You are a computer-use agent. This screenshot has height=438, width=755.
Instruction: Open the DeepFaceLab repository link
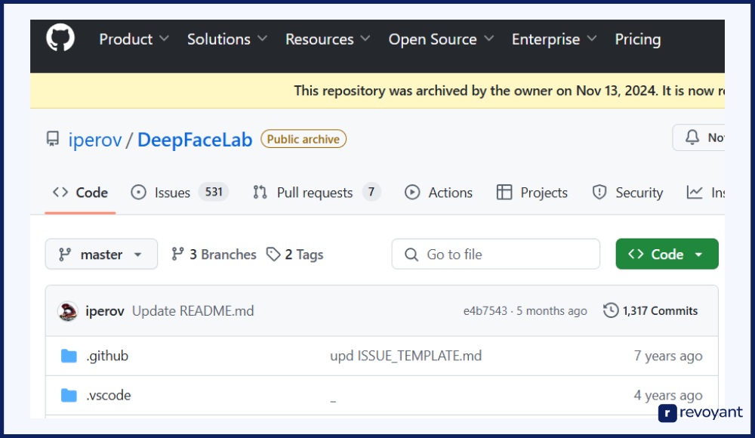195,139
